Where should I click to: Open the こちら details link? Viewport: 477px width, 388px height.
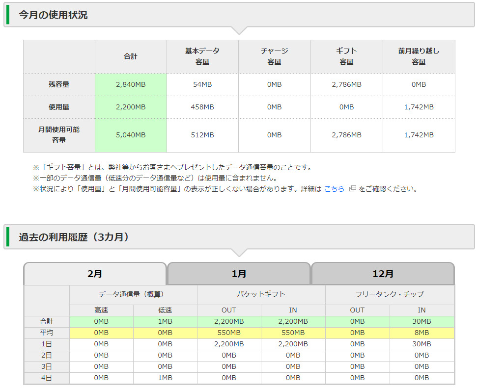click(334, 189)
